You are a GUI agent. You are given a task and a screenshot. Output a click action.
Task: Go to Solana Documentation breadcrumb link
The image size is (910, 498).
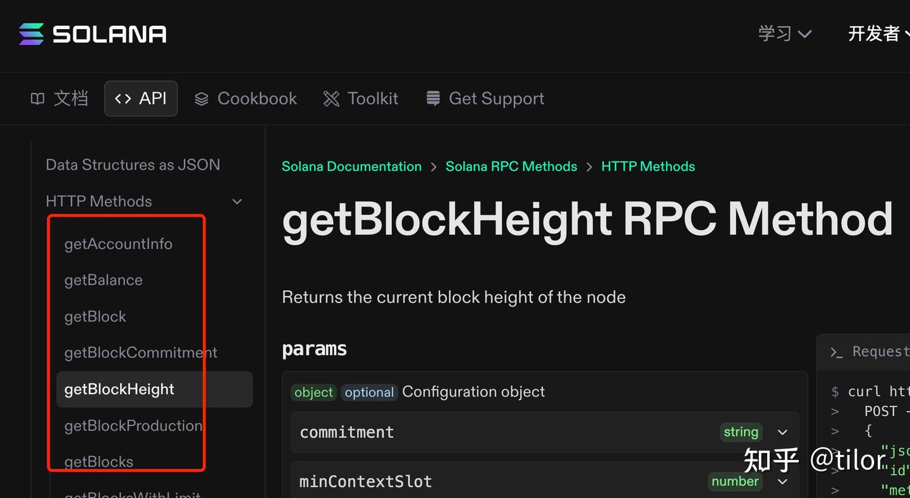351,167
